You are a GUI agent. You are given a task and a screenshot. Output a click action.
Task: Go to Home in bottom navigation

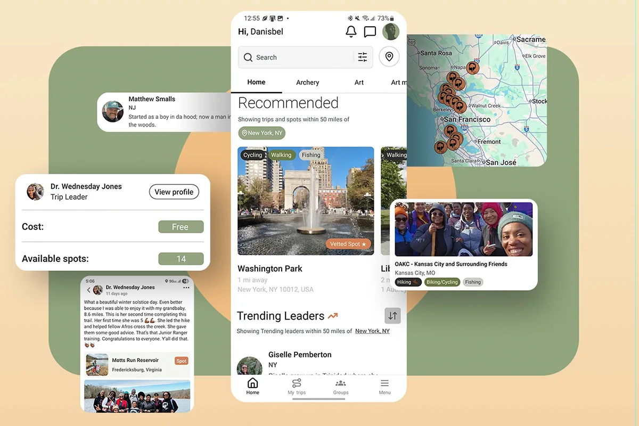tap(253, 387)
